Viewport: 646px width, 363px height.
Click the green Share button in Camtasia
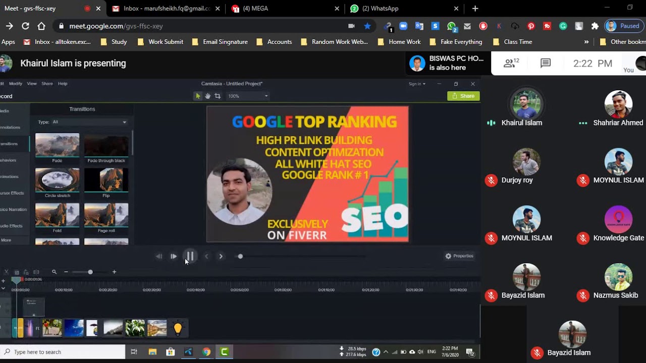point(463,96)
